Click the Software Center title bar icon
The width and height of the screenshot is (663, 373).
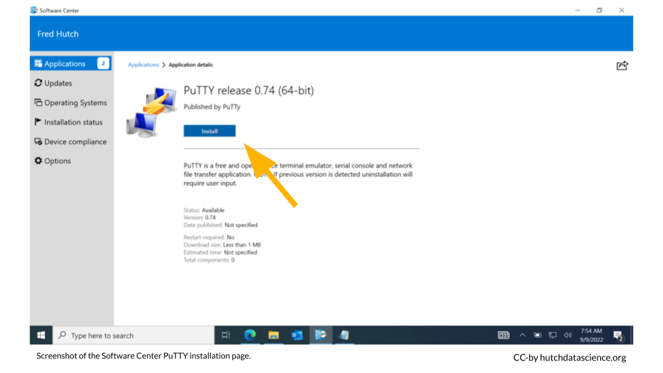(34, 10)
